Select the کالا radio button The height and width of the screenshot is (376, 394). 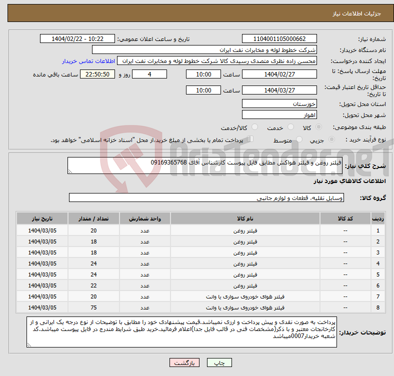(x=318, y=127)
